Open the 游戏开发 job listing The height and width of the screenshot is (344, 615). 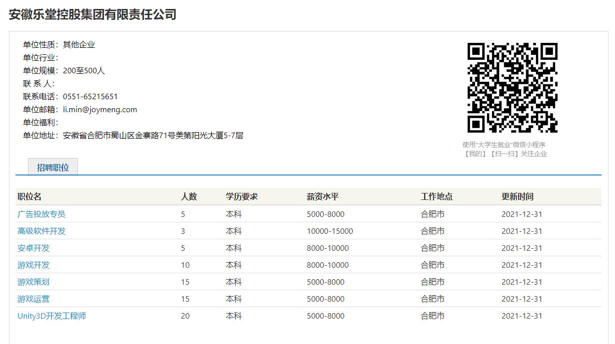click(x=33, y=265)
